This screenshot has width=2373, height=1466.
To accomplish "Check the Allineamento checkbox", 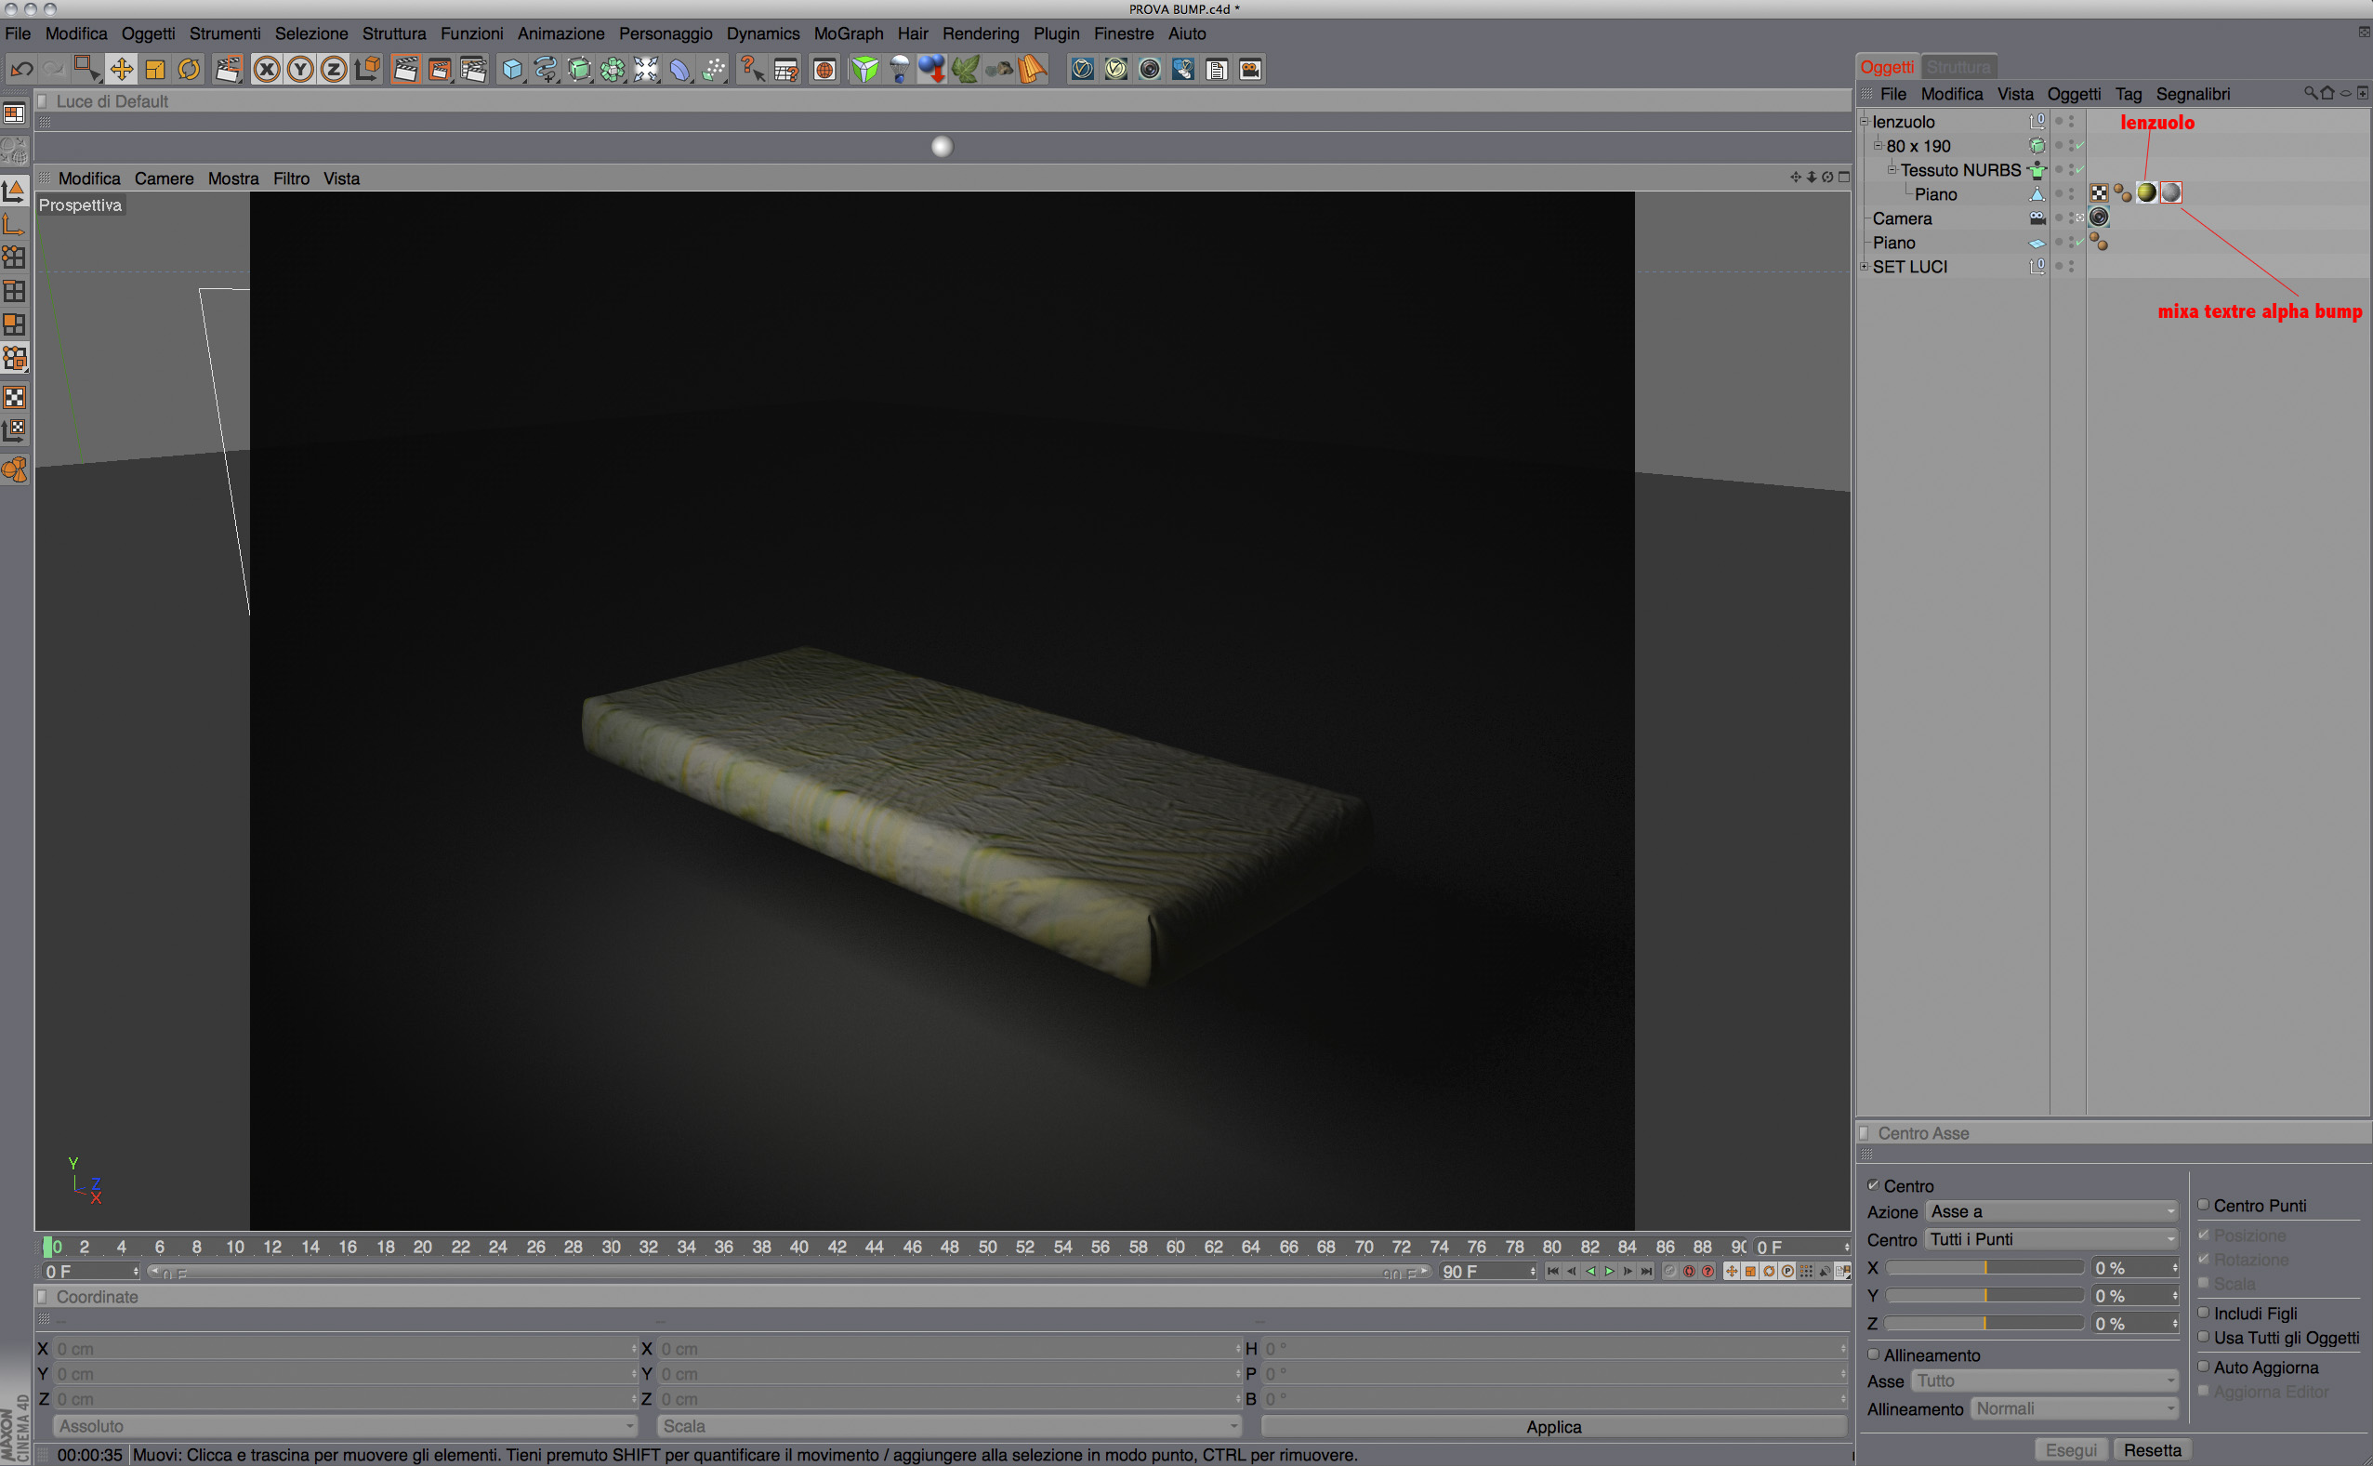I will (x=1874, y=1354).
